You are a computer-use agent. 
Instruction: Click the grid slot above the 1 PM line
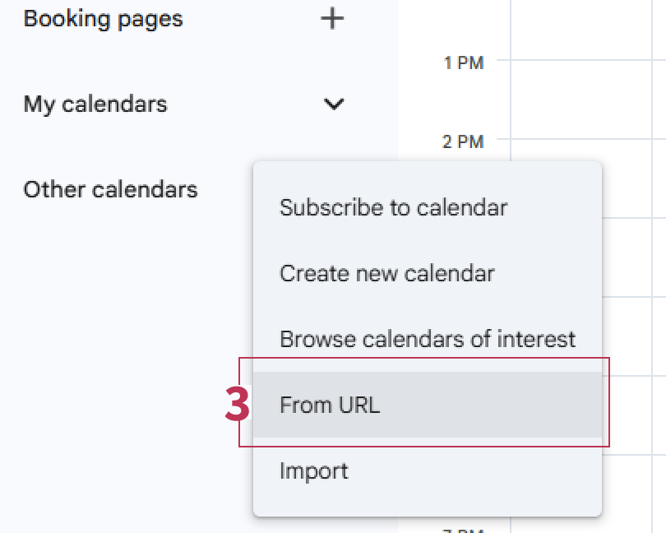coord(588,30)
